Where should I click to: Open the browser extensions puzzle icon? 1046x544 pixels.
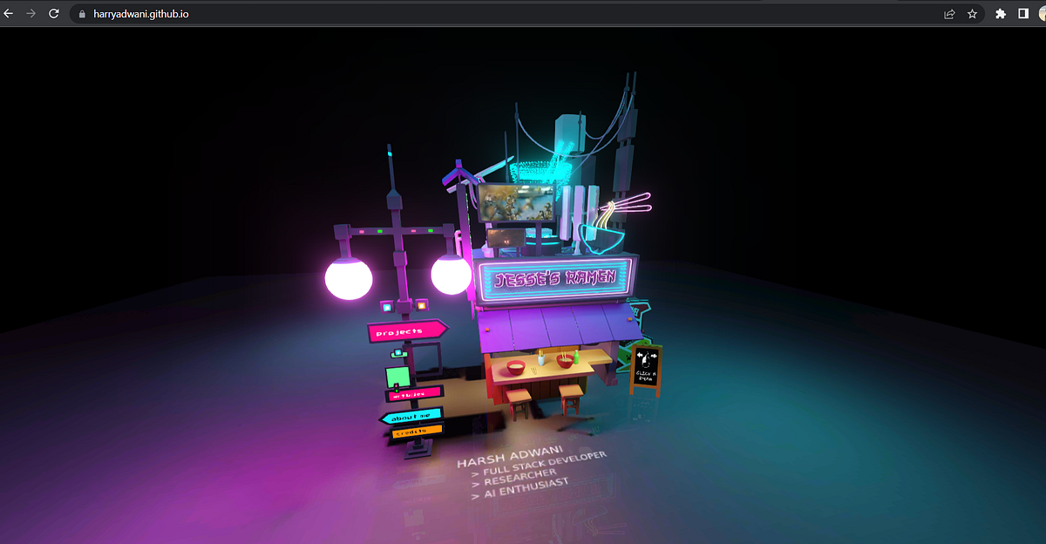point(1001,14)
